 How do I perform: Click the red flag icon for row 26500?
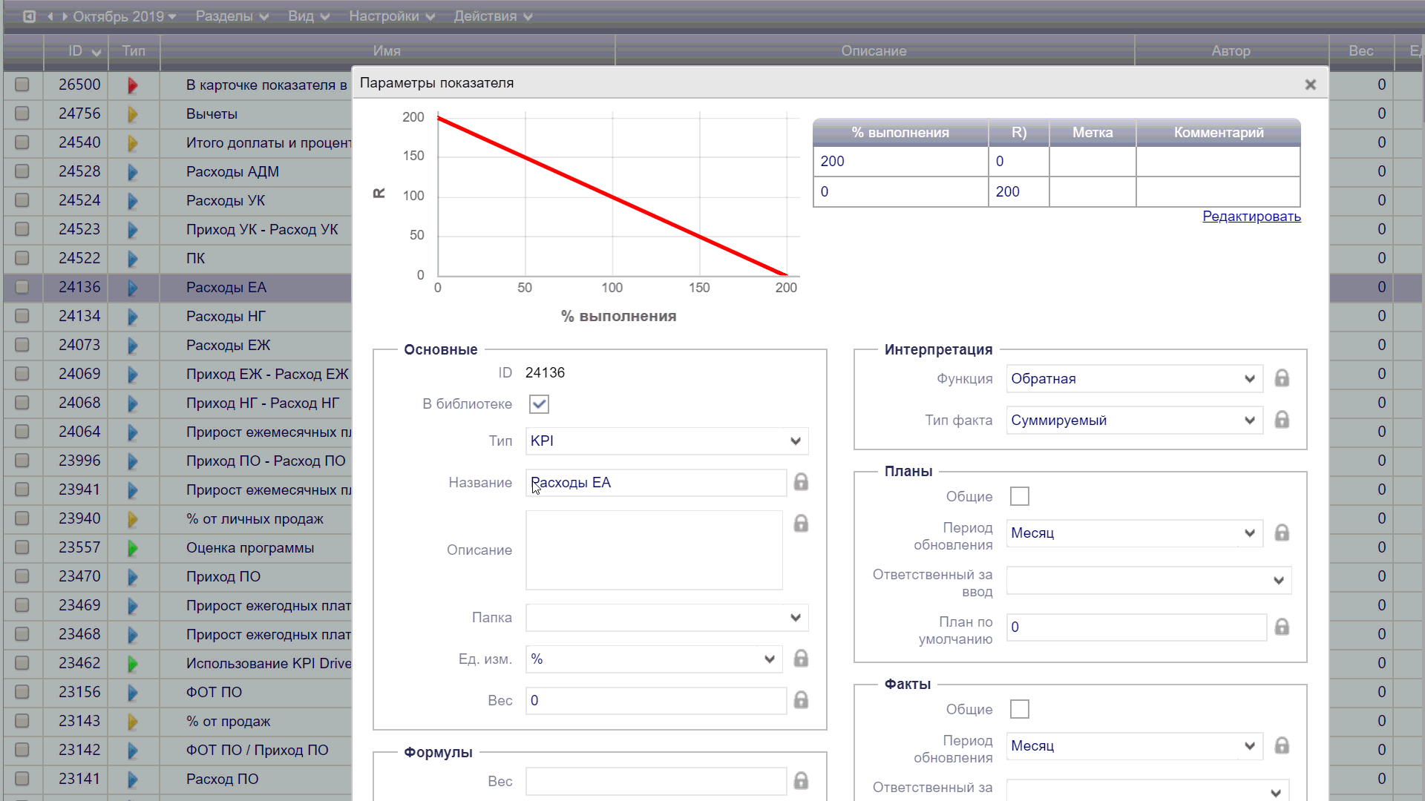coord(133,85)
